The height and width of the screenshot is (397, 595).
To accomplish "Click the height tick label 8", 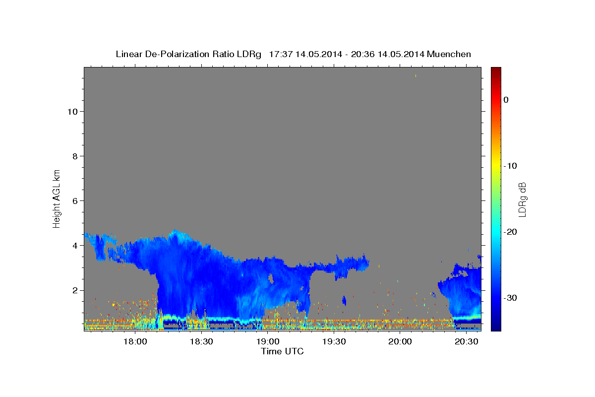I will [74, 156].
